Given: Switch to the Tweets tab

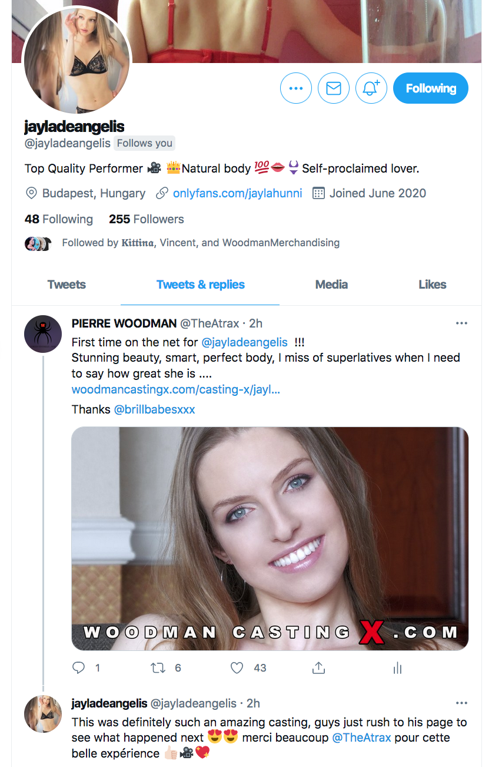Looking at the screenshot, I should 67,285.
